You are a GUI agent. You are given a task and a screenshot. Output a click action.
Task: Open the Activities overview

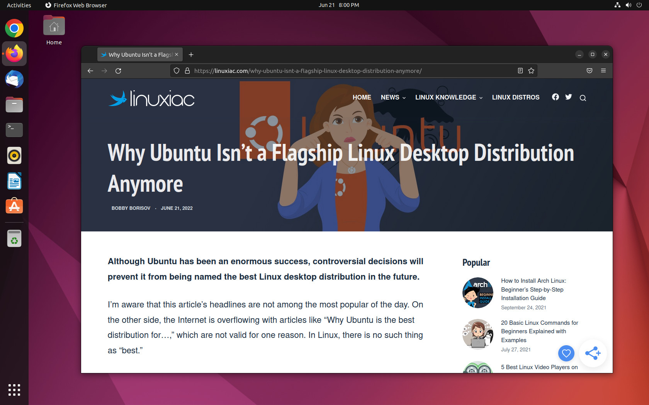pyautogui.click(x=19, y=5)
